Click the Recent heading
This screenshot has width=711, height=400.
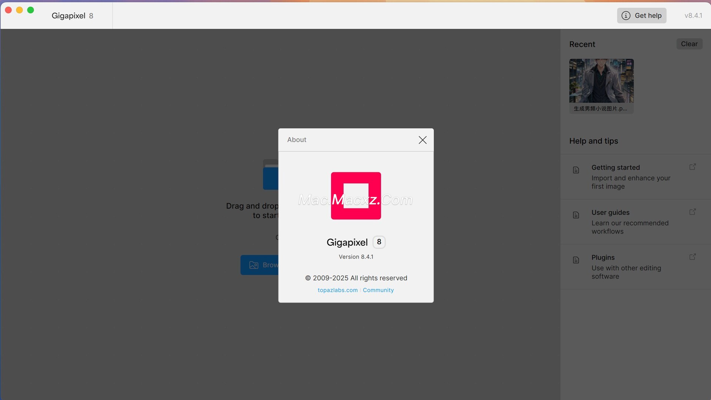point(582,44)
